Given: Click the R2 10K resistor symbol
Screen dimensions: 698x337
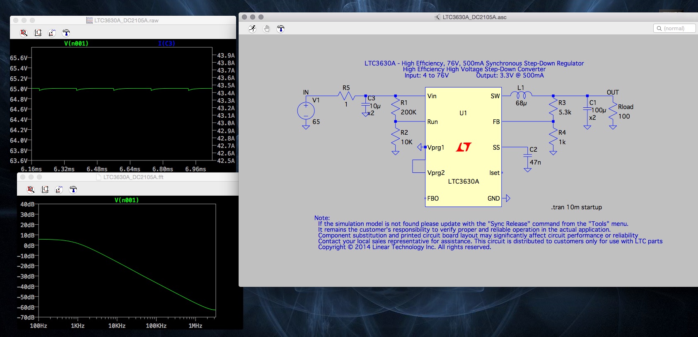Looking at the screenshot, I should (x=395, y=137).
